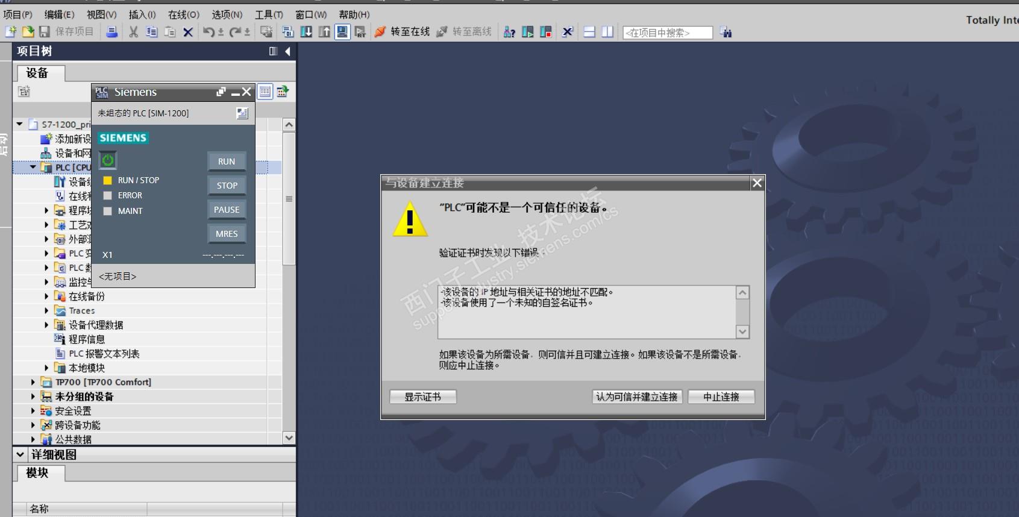Expand the 本地模块 tree node
Image resolution: width=1019 pixels, height=517 pixels.
coord(46,368)
